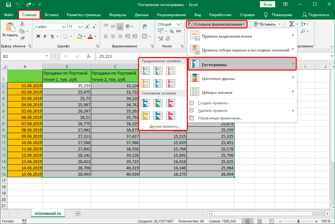Pick the orange gradient fill data bar
Image resolution: width=335 pixels, height=224 pixels.
[145, 83]
